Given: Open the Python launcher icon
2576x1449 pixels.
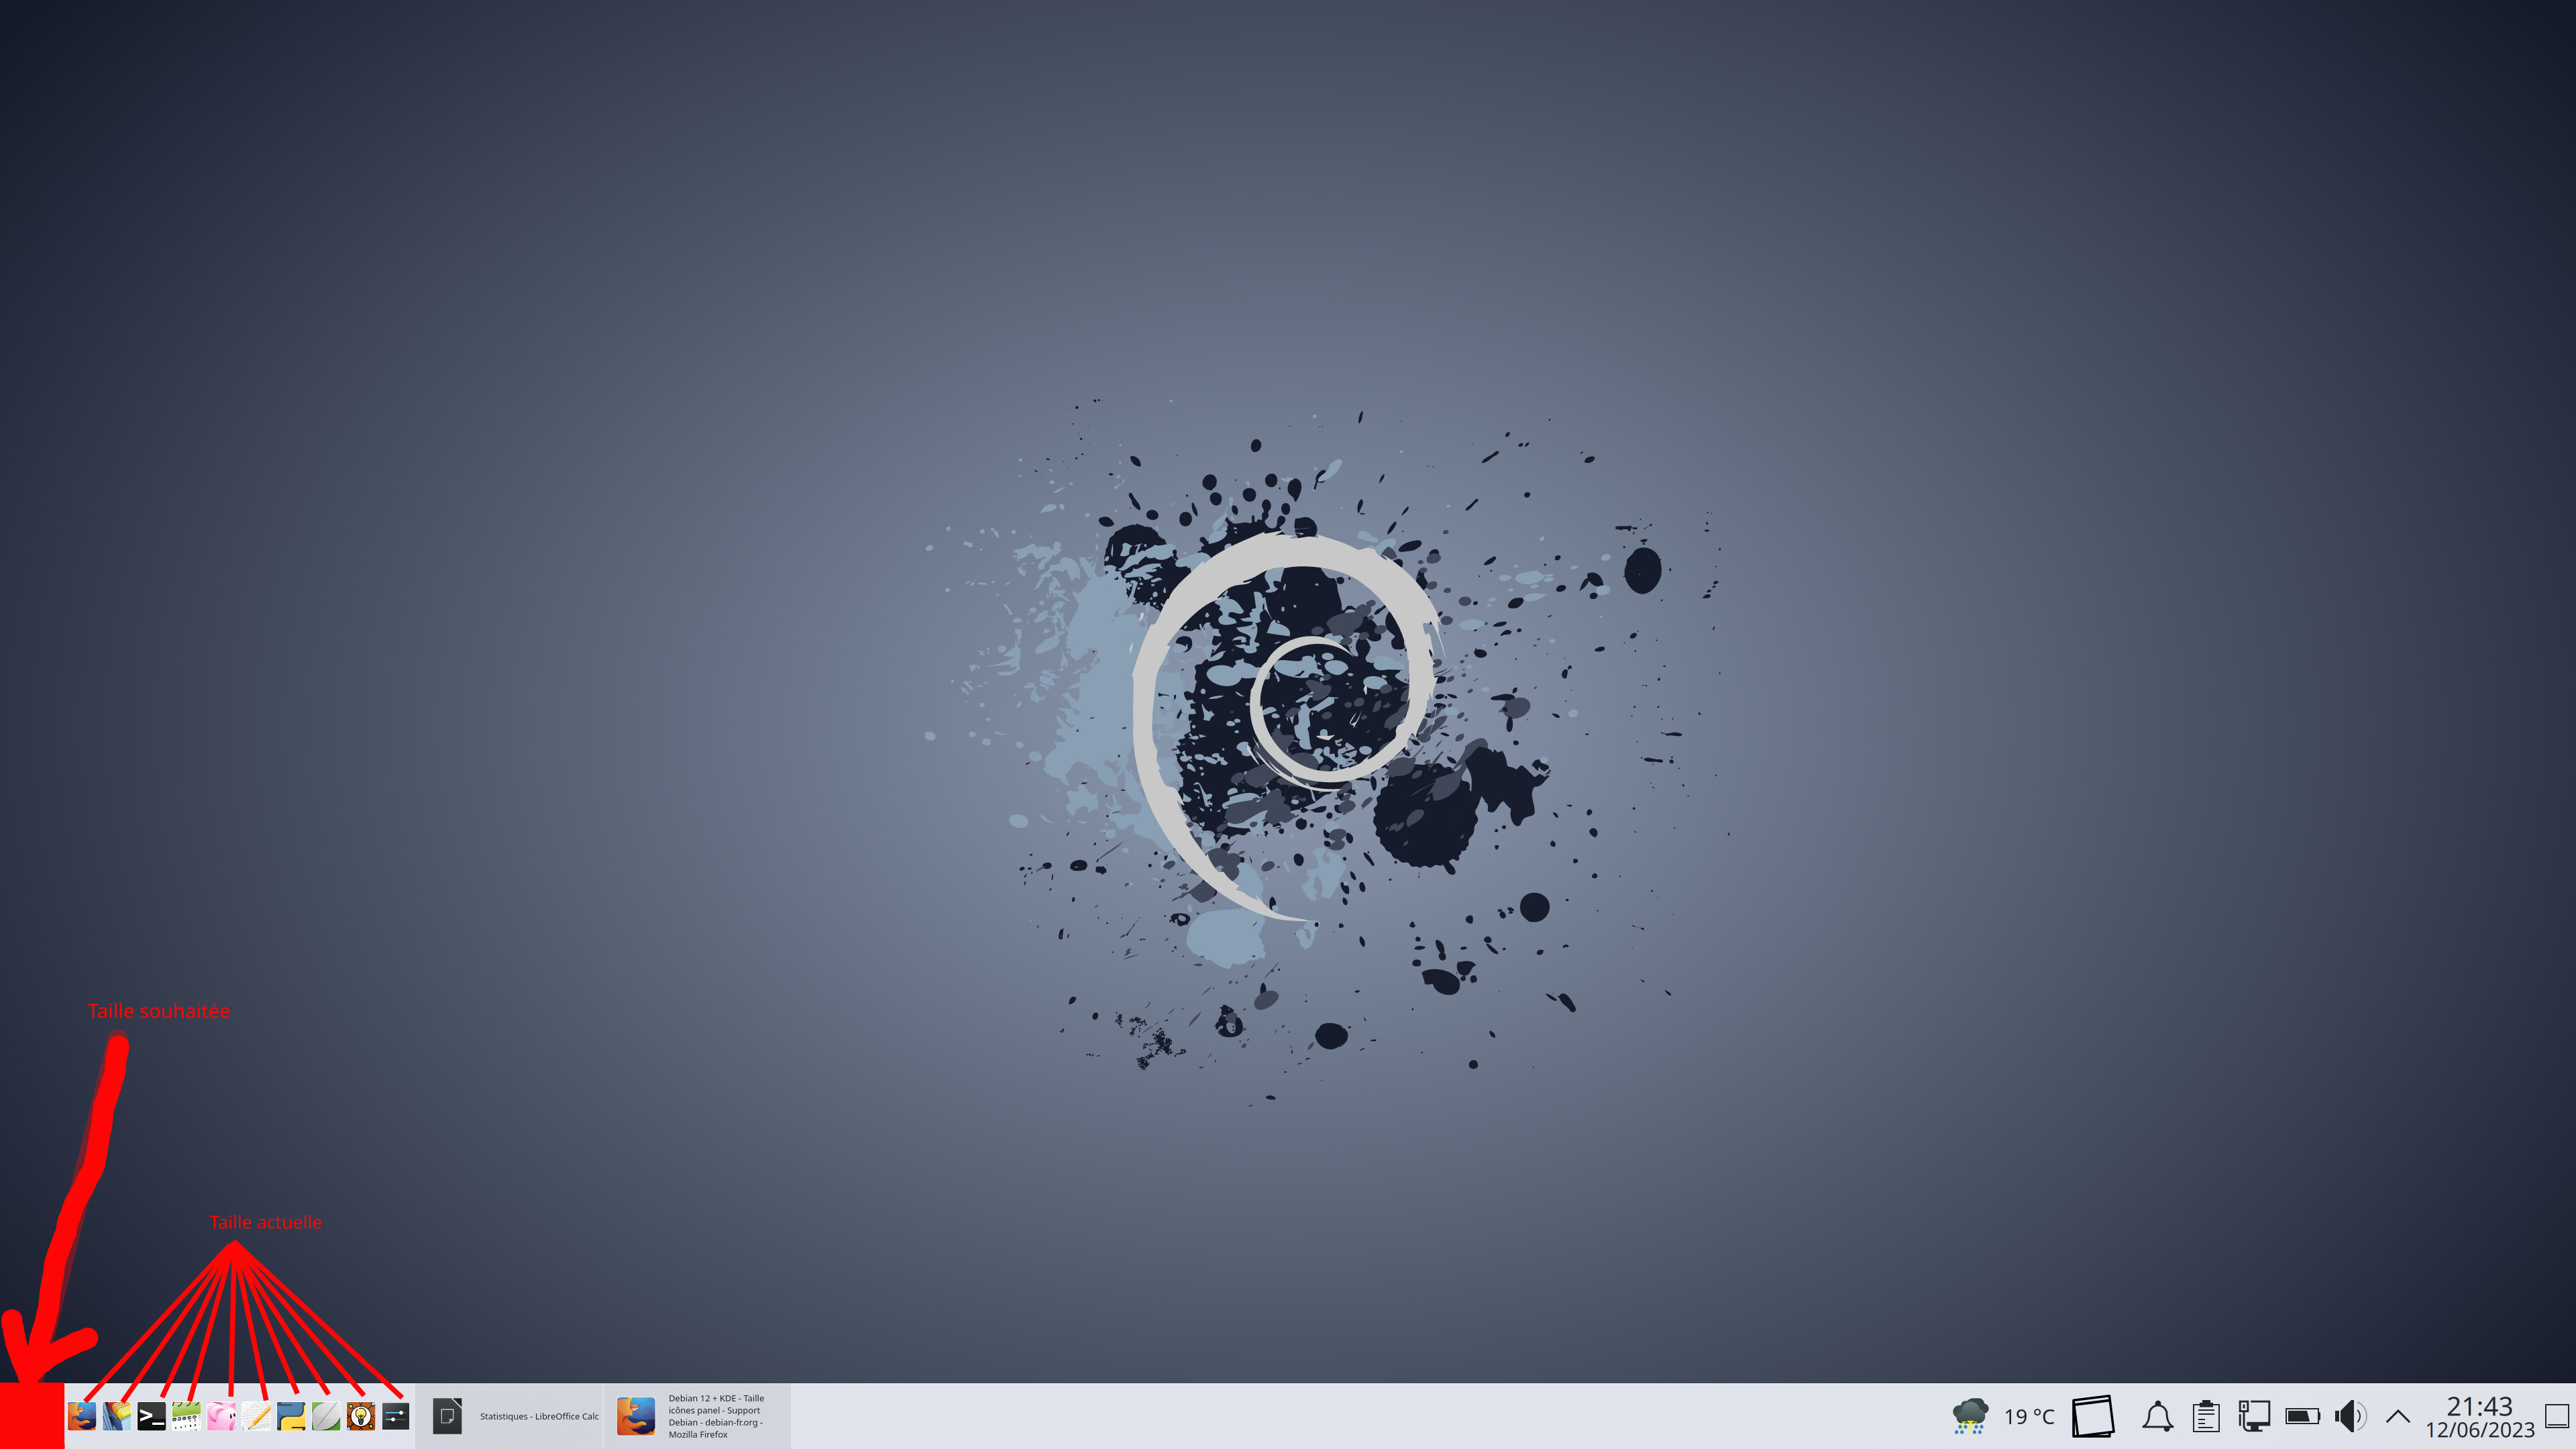Looking at the screenshot, I should [x=291, y=1416].
